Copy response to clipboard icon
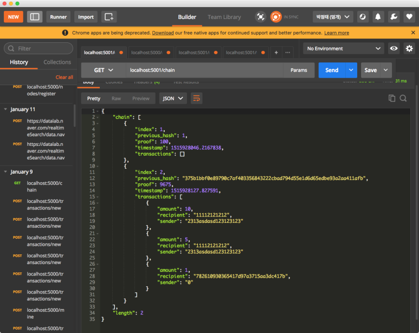The width and height of the screenshot is (419, 333). tap(392, 98)
